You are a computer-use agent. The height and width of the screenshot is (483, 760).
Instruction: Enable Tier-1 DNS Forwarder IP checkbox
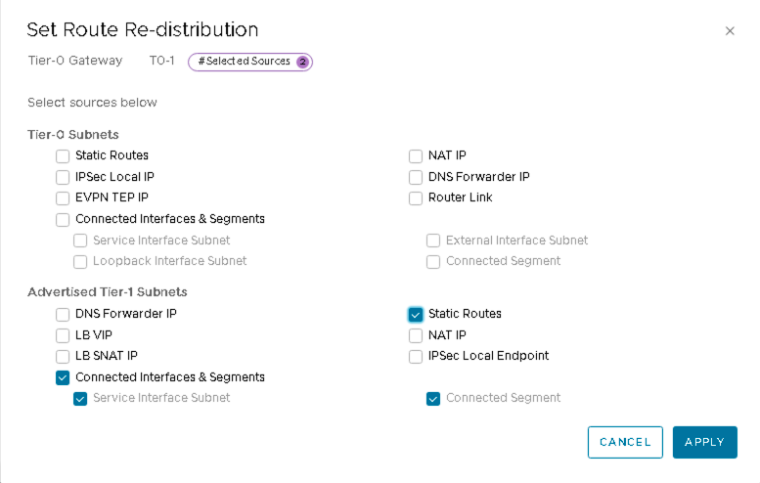[x=63, y=314]
